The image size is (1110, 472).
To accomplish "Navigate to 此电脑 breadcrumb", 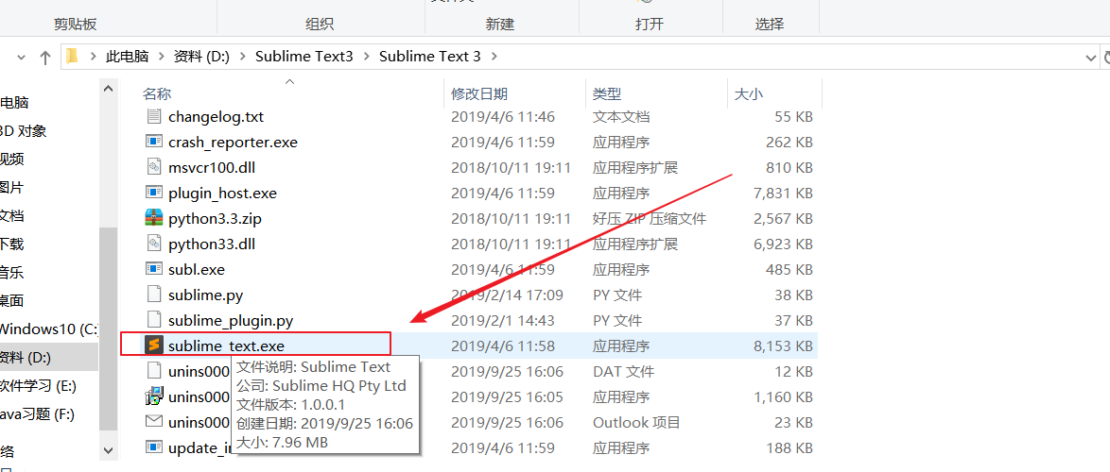I will [129, 57].
